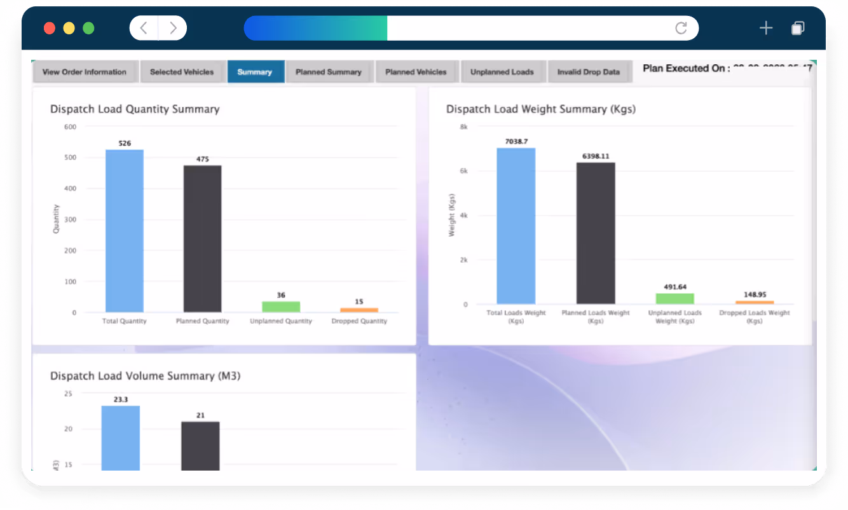This screenshot has width=848, height=510.
Task: Click the value label 7038.7 above bar
Action: tap(516, 141)
